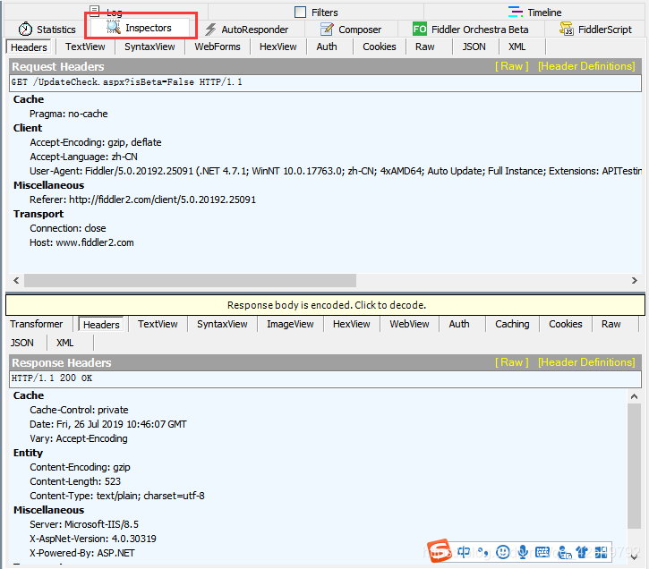Click response headers scroll up arrow
649x569 pixels.
pos(634,396)
